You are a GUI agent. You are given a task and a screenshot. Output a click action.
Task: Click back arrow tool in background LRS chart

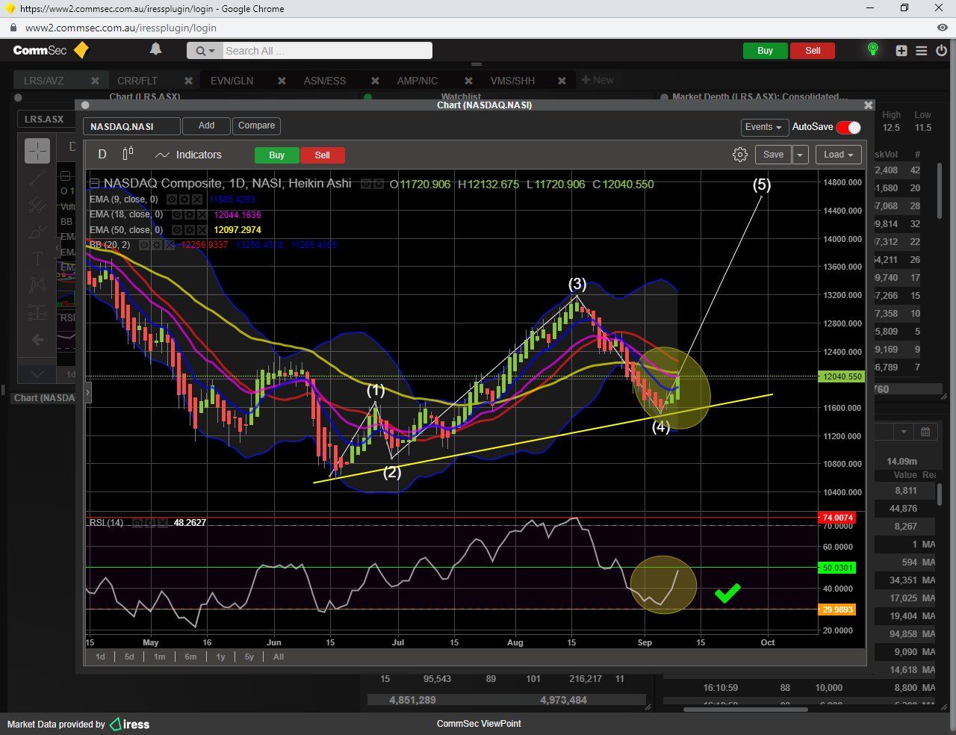click(x=37, y=340)
